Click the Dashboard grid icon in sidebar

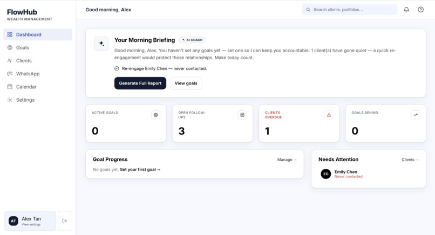(x=10, y=34)
